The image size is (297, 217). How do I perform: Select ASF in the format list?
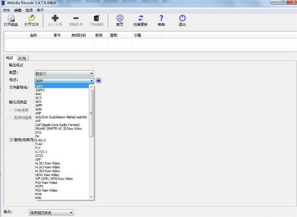62,113
